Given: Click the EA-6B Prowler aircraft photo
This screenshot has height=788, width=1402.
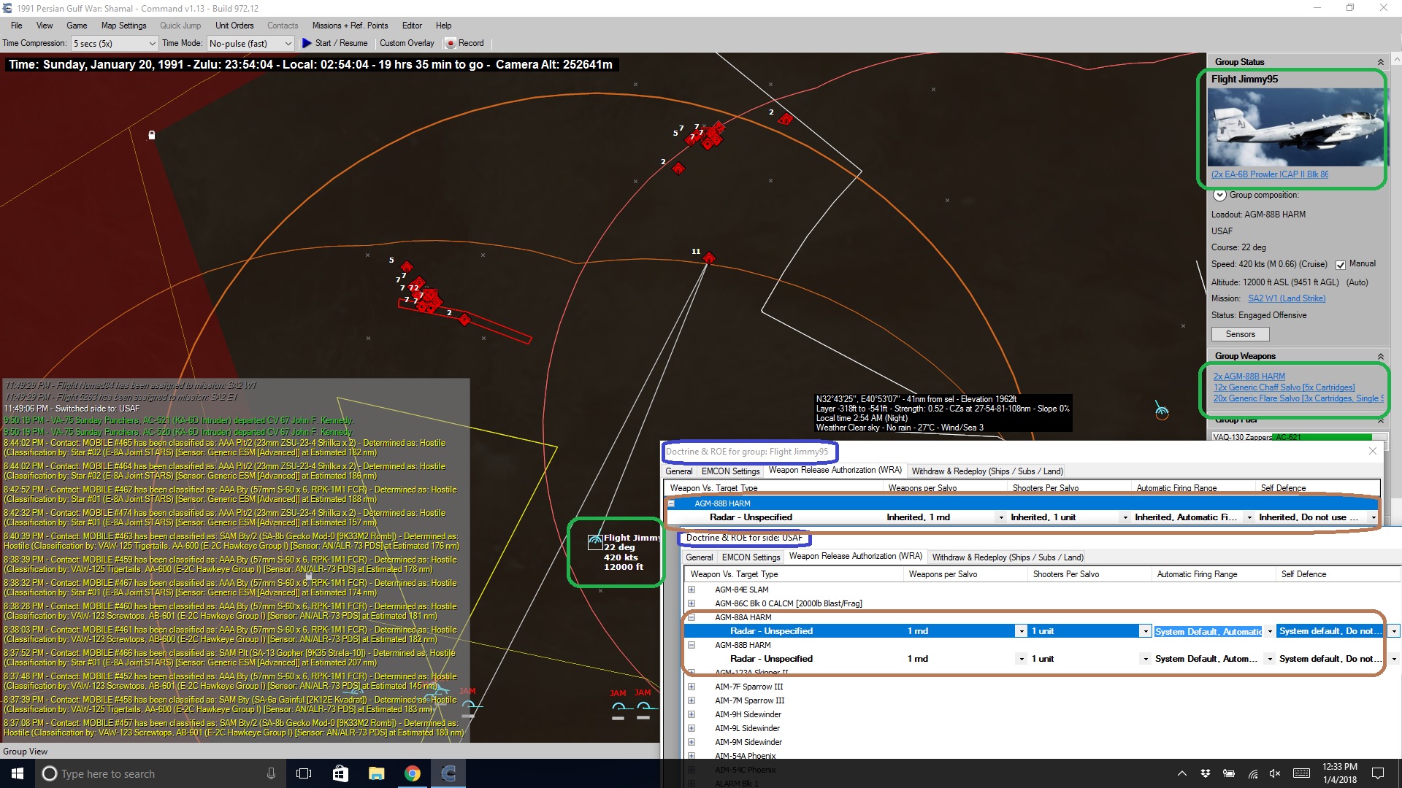Looking at the screenshot, I should [x=1295, y=128].
